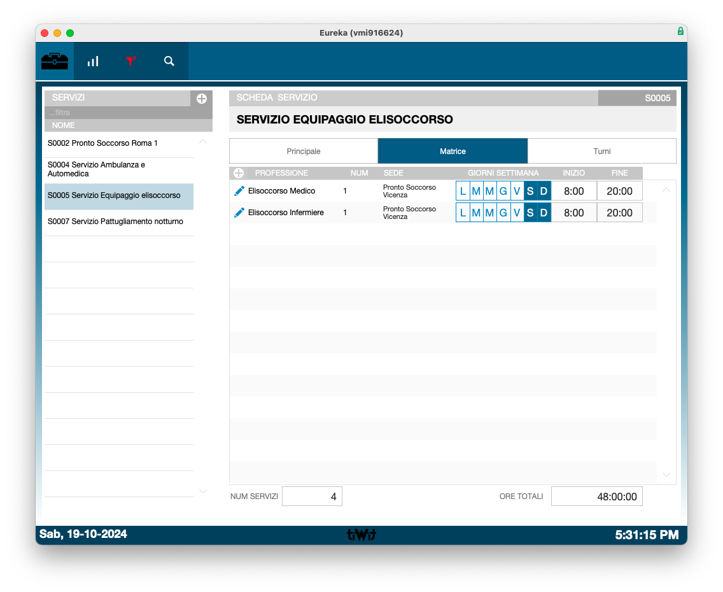This screenshot has width=723, height=592.
Task: Toggle Friday (V) for Elisoccorso Medico
Action: tap(517, 191)
